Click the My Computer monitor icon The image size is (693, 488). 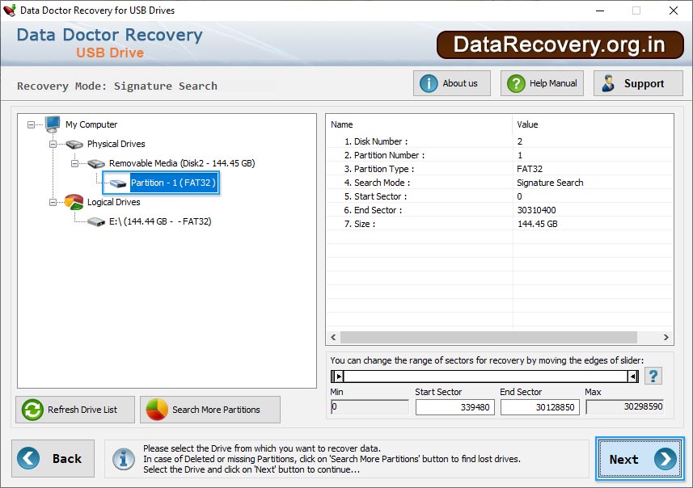point(53,124)
